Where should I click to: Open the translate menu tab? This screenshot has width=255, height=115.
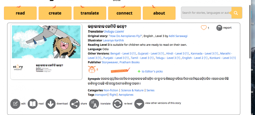[x=90, y=13]
